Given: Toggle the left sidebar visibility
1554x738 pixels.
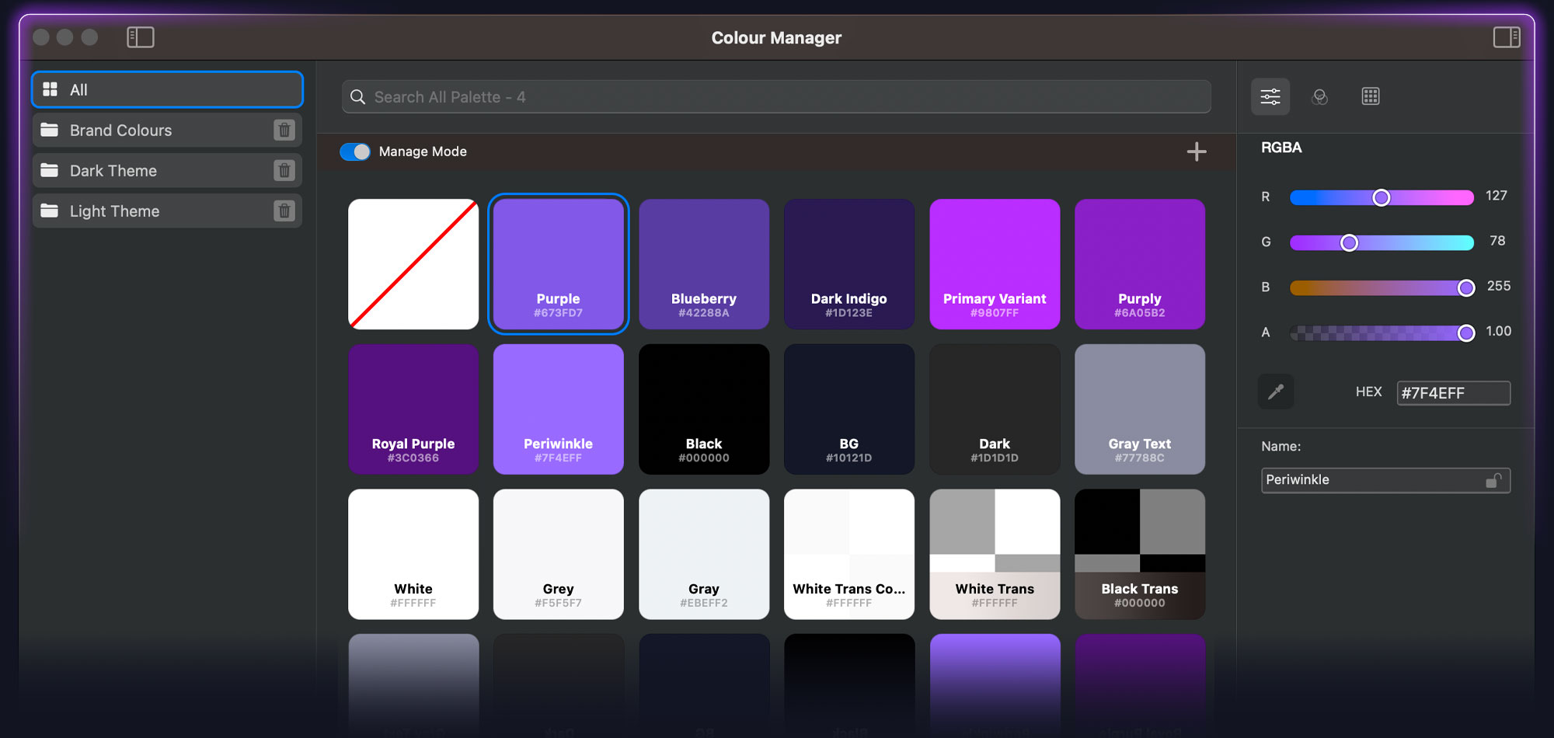Looking at the screenshot, I should pos(139,37).
